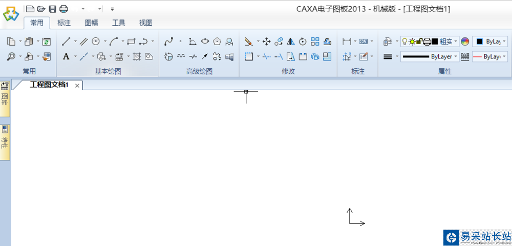This screenshot has height=246, width=512.
Task: Select the Spline curve tool
Action: 168,42
